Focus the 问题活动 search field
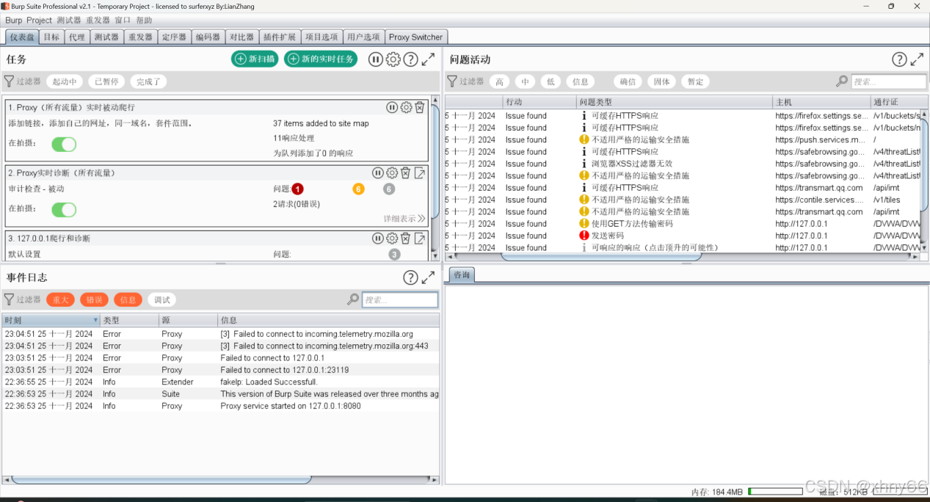Viewport: 930px width, 502px height. (x=888, y=81)
